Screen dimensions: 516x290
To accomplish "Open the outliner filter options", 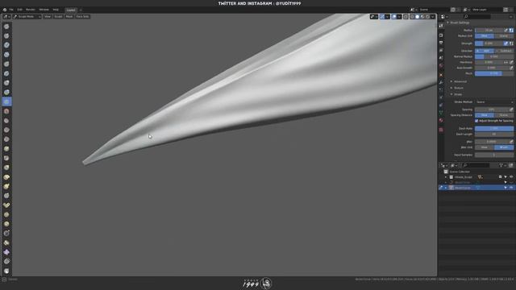I will [502, 165].
